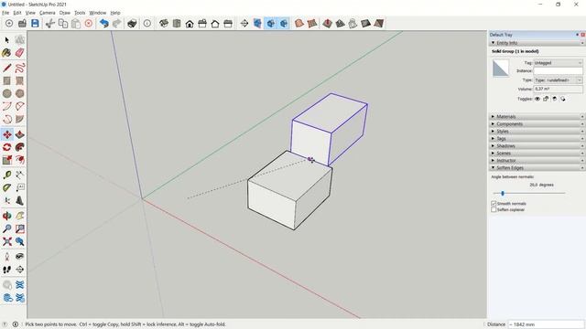
Task: Click the Cut scissors icon
Action: pyautogui.click(x=50, y=24)
